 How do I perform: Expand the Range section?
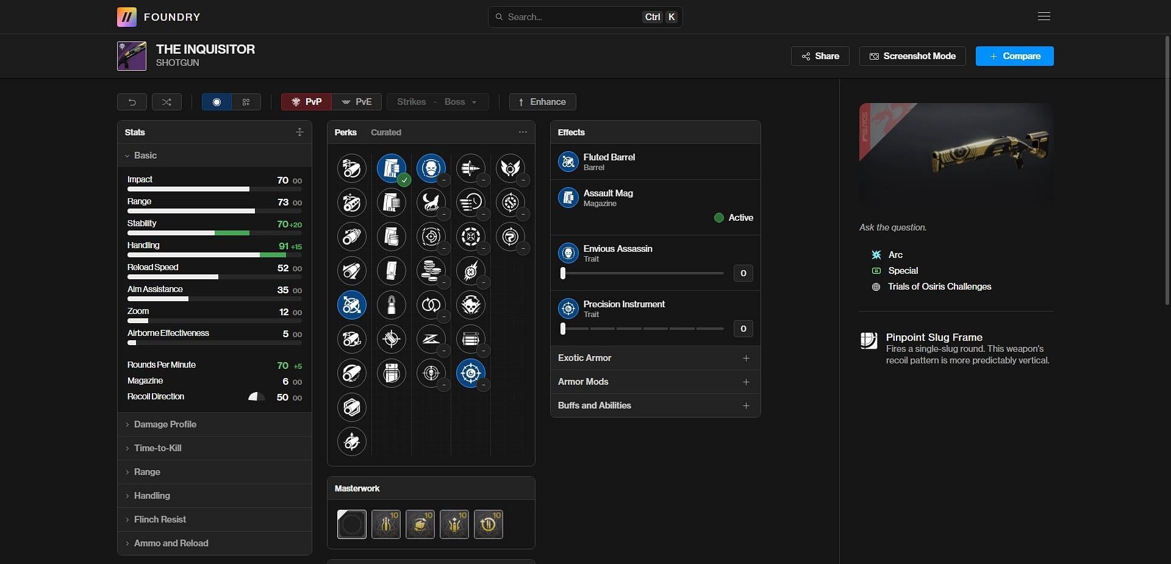(x=215, y=472)
